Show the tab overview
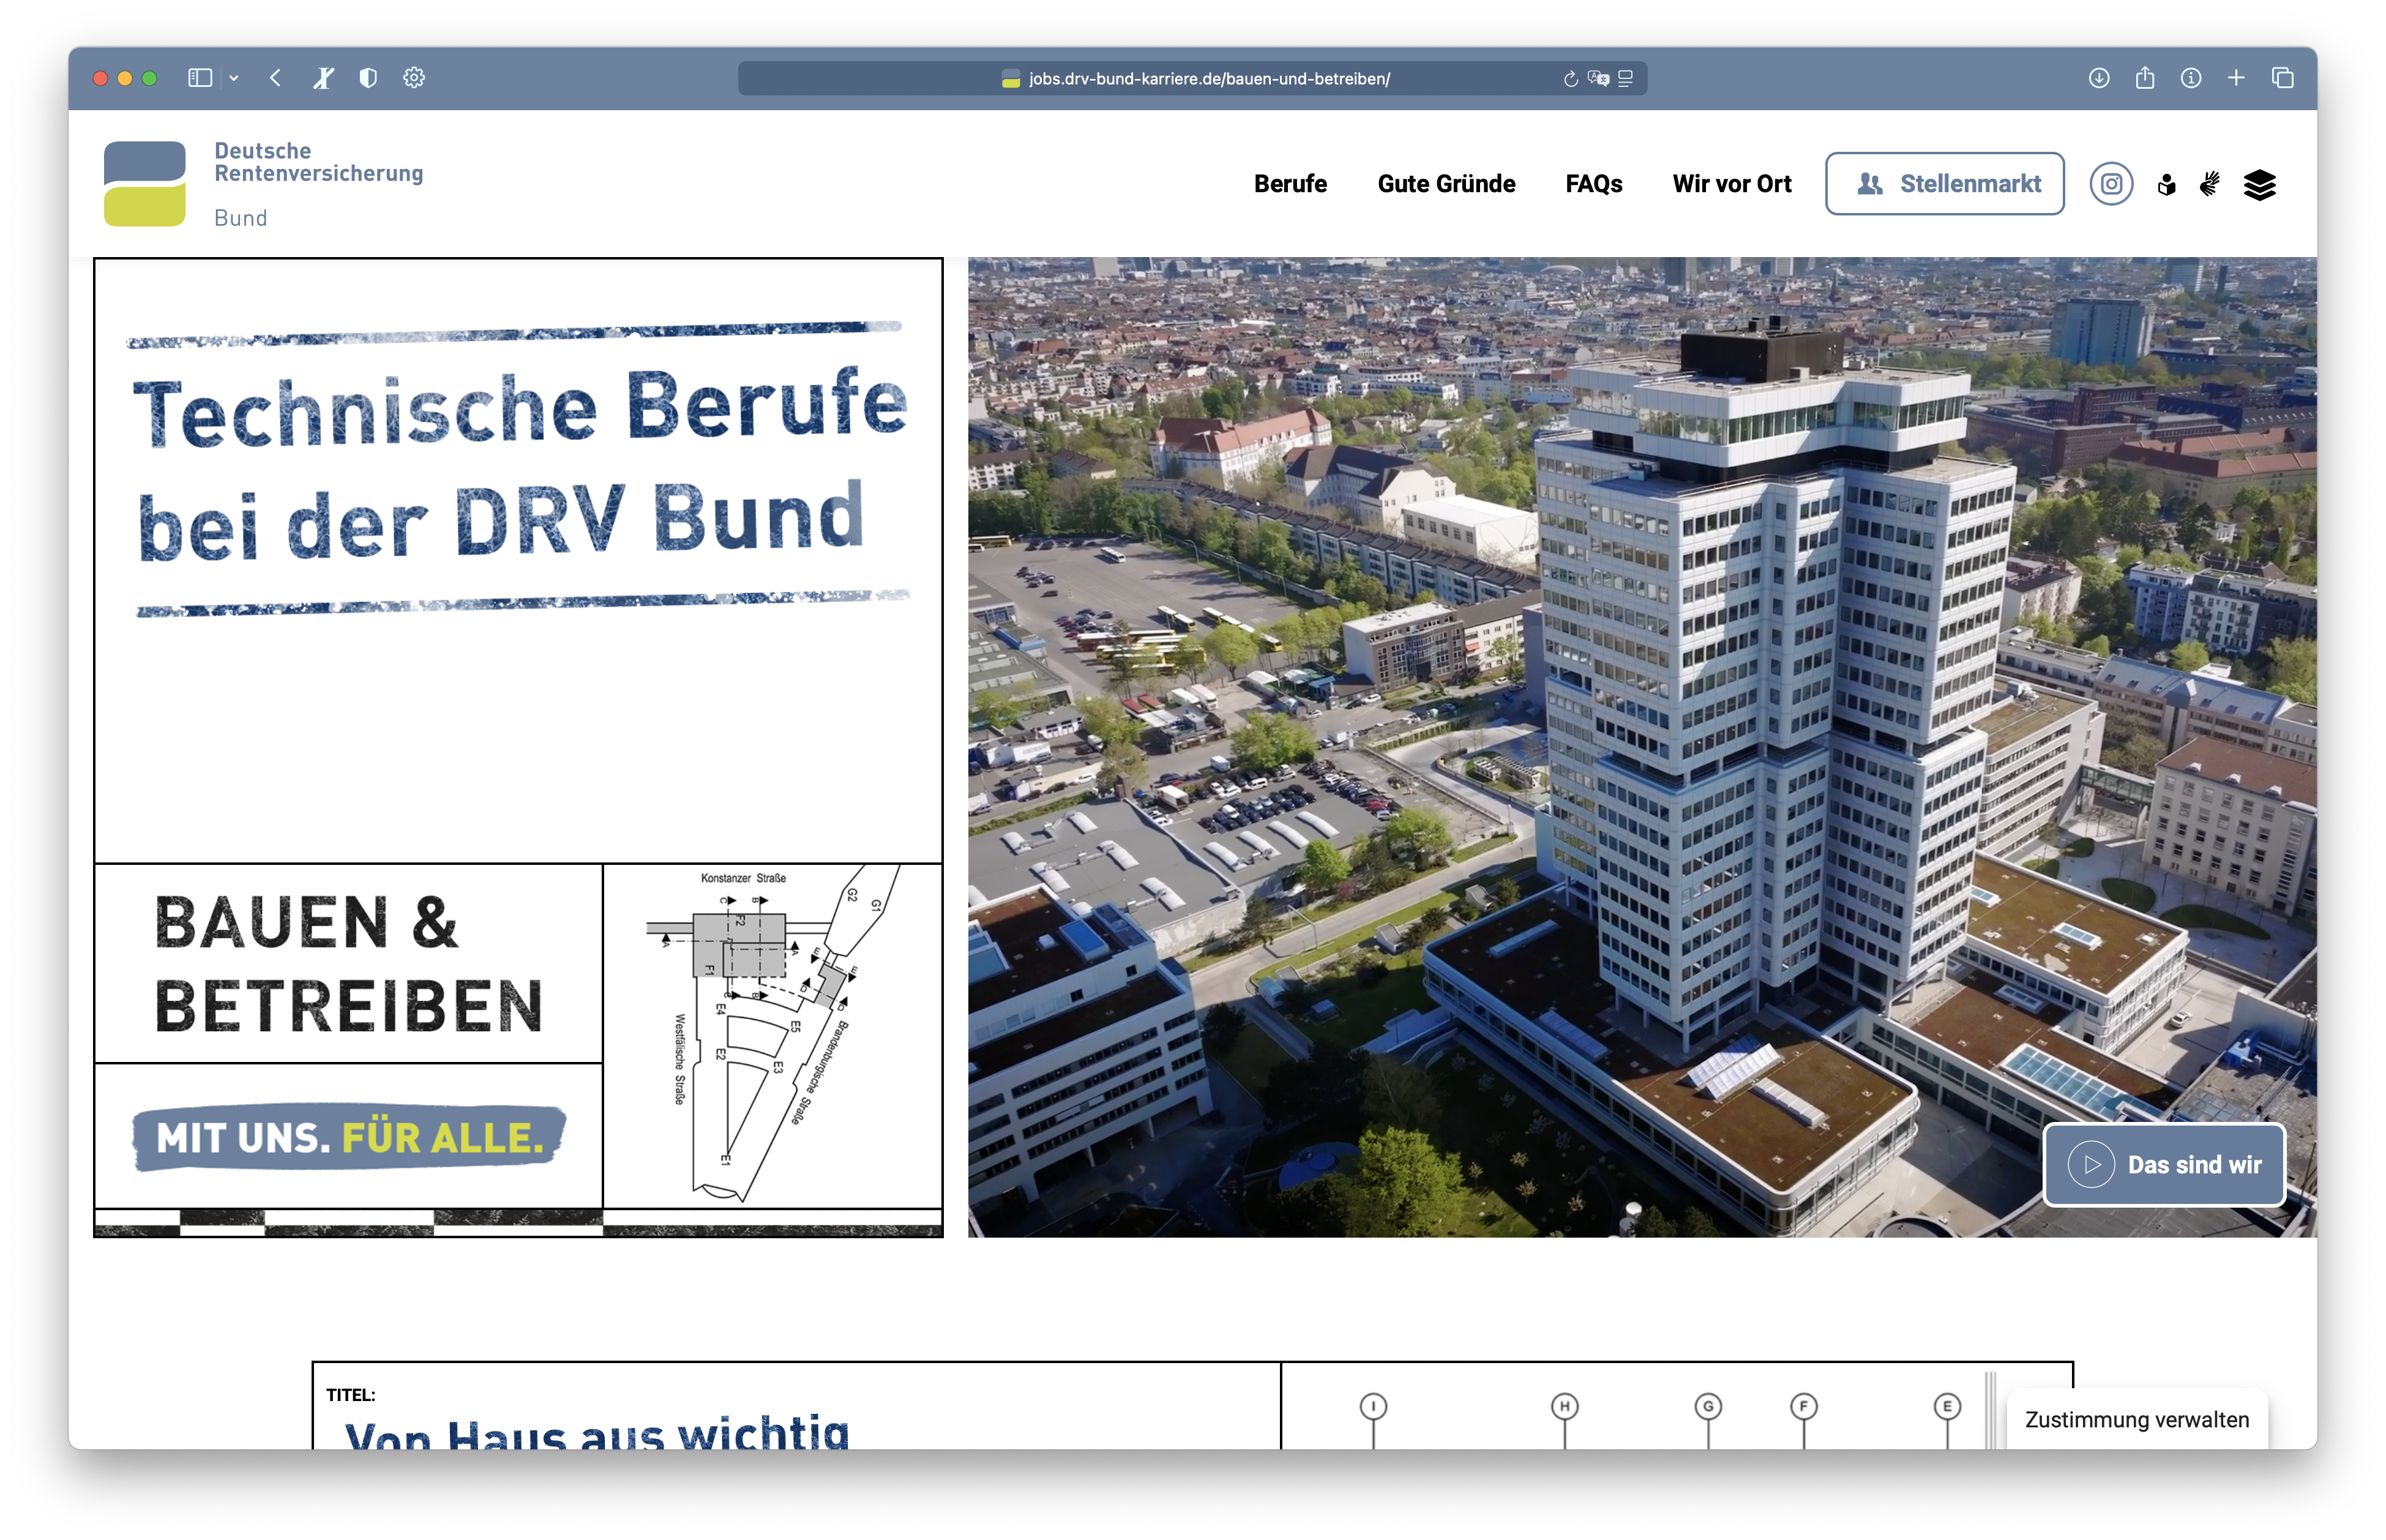The width and height of the screenshot is (2386, 1540). [x=2283, y=78]
